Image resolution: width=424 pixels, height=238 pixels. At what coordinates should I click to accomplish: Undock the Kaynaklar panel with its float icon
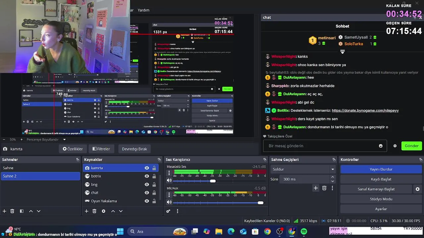click(x=159, y=160)
